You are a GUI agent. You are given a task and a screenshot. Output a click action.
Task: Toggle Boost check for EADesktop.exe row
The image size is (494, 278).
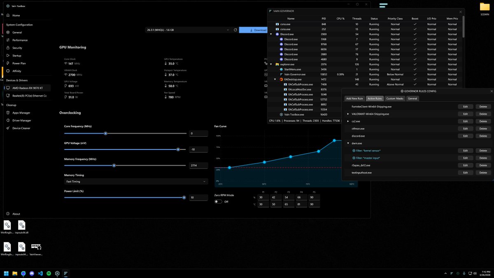click(415, 79)
